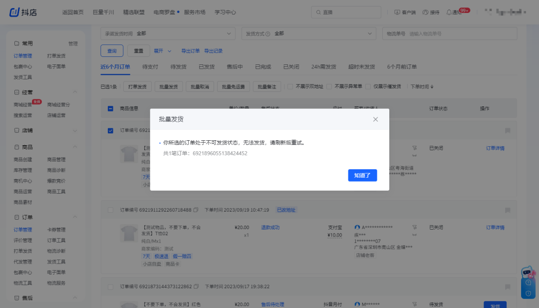Click 售后 sidebar section icon

click(16, 298)
